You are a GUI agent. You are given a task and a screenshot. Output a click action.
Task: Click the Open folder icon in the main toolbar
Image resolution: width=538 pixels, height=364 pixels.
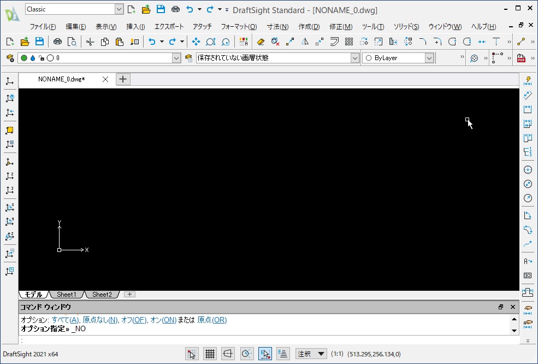click(25, 42)
